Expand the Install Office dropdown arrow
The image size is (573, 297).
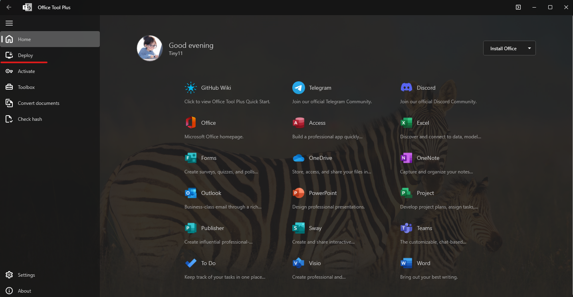click(529, 48)
